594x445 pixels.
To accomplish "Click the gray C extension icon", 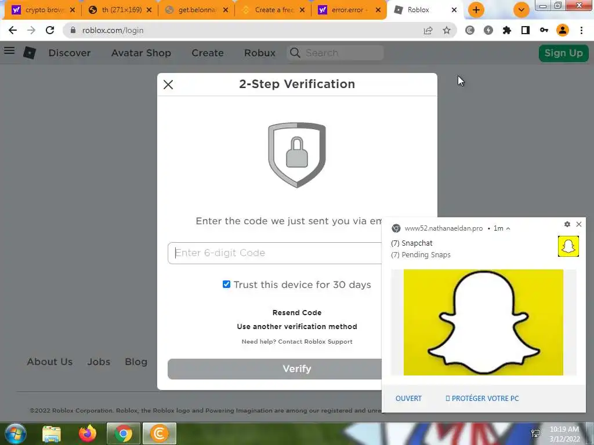I will [470, 30].
